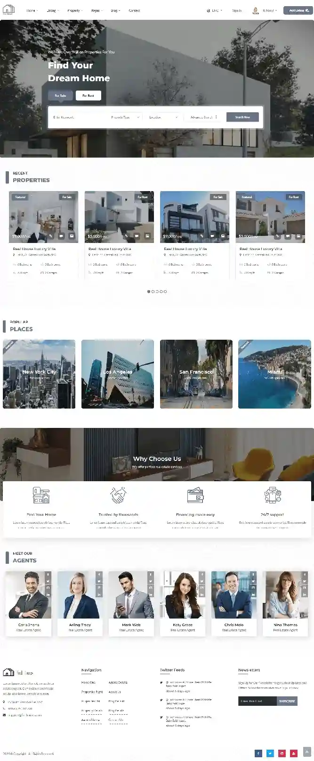The width and height of the screenshot is (314, 761).
Task: Open the Contact menu item
Action: click(134, 10)
